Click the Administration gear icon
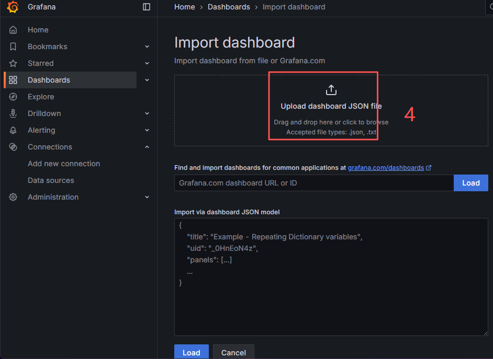The width and height of the screenshot is (493, 359). tap(13, 197)
